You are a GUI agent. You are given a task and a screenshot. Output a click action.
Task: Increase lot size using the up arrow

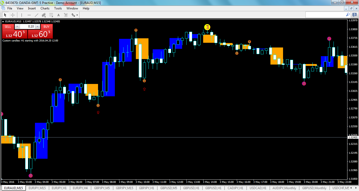(x=37, y=26)
